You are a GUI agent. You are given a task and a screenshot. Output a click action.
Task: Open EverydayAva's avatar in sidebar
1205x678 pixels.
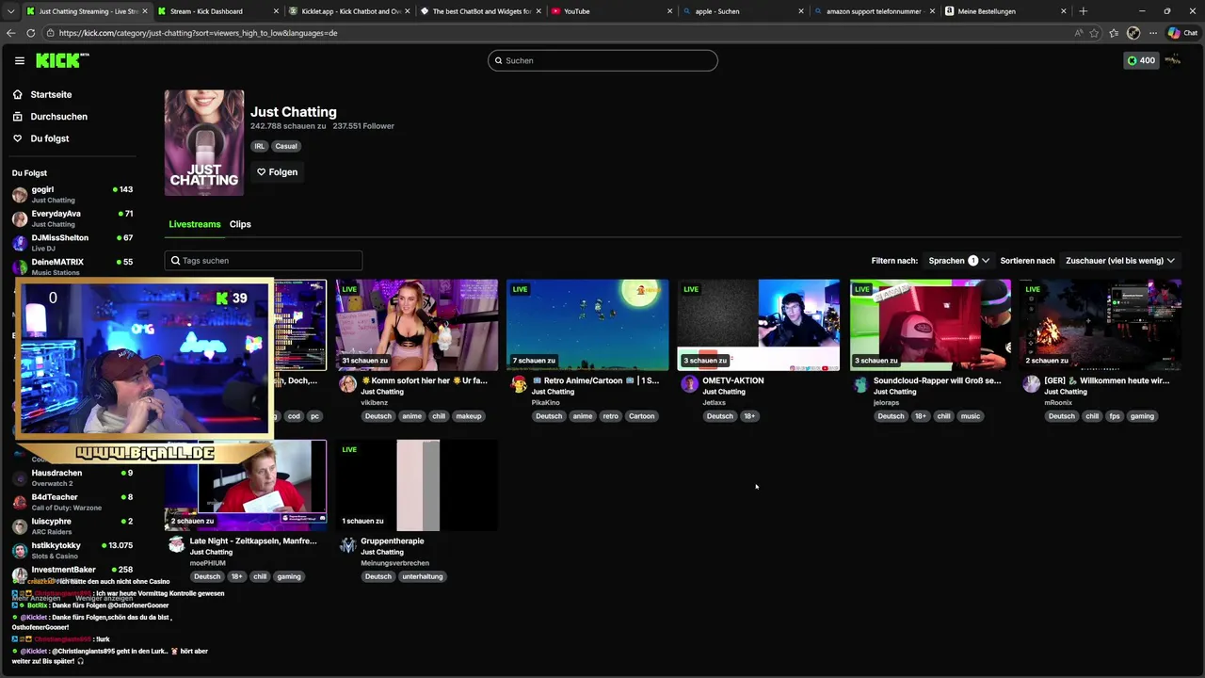click(x=20, y=218)
